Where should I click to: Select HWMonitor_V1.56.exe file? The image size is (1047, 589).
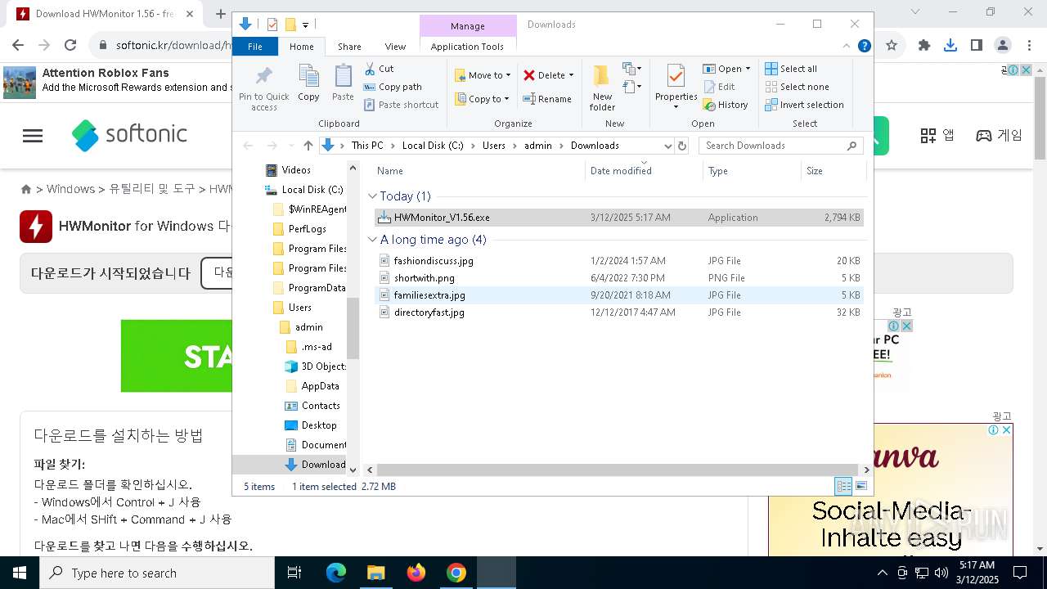point(618,218)
